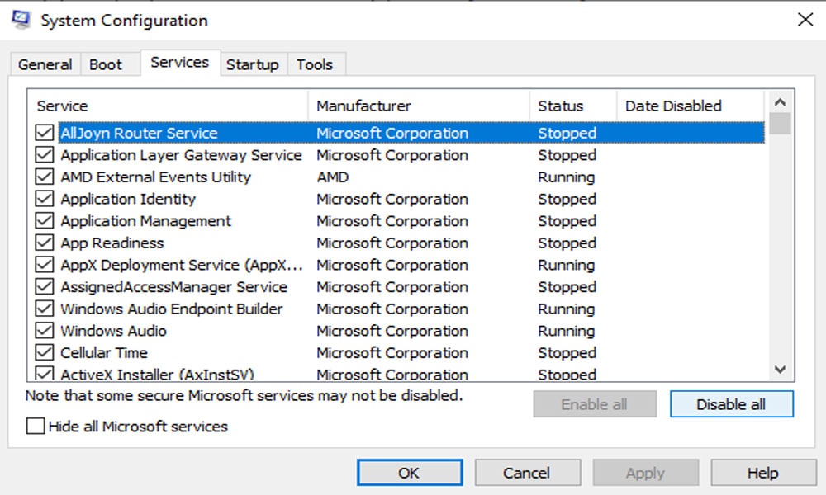Select the Windows Audio row name
The width and height of the screenshot is (826, 495).
[x=113, y=332]
